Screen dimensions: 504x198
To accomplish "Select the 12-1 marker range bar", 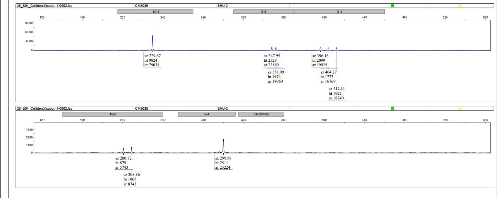I will point(155,12).
